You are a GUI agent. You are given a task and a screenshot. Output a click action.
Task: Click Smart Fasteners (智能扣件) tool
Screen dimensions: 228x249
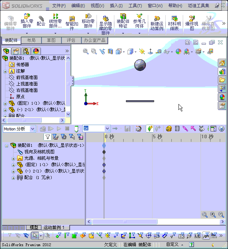72,23
